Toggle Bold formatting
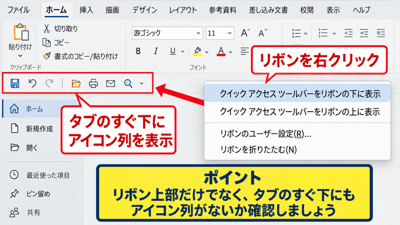This screenshot has height=225, width=400. [138, 51]
